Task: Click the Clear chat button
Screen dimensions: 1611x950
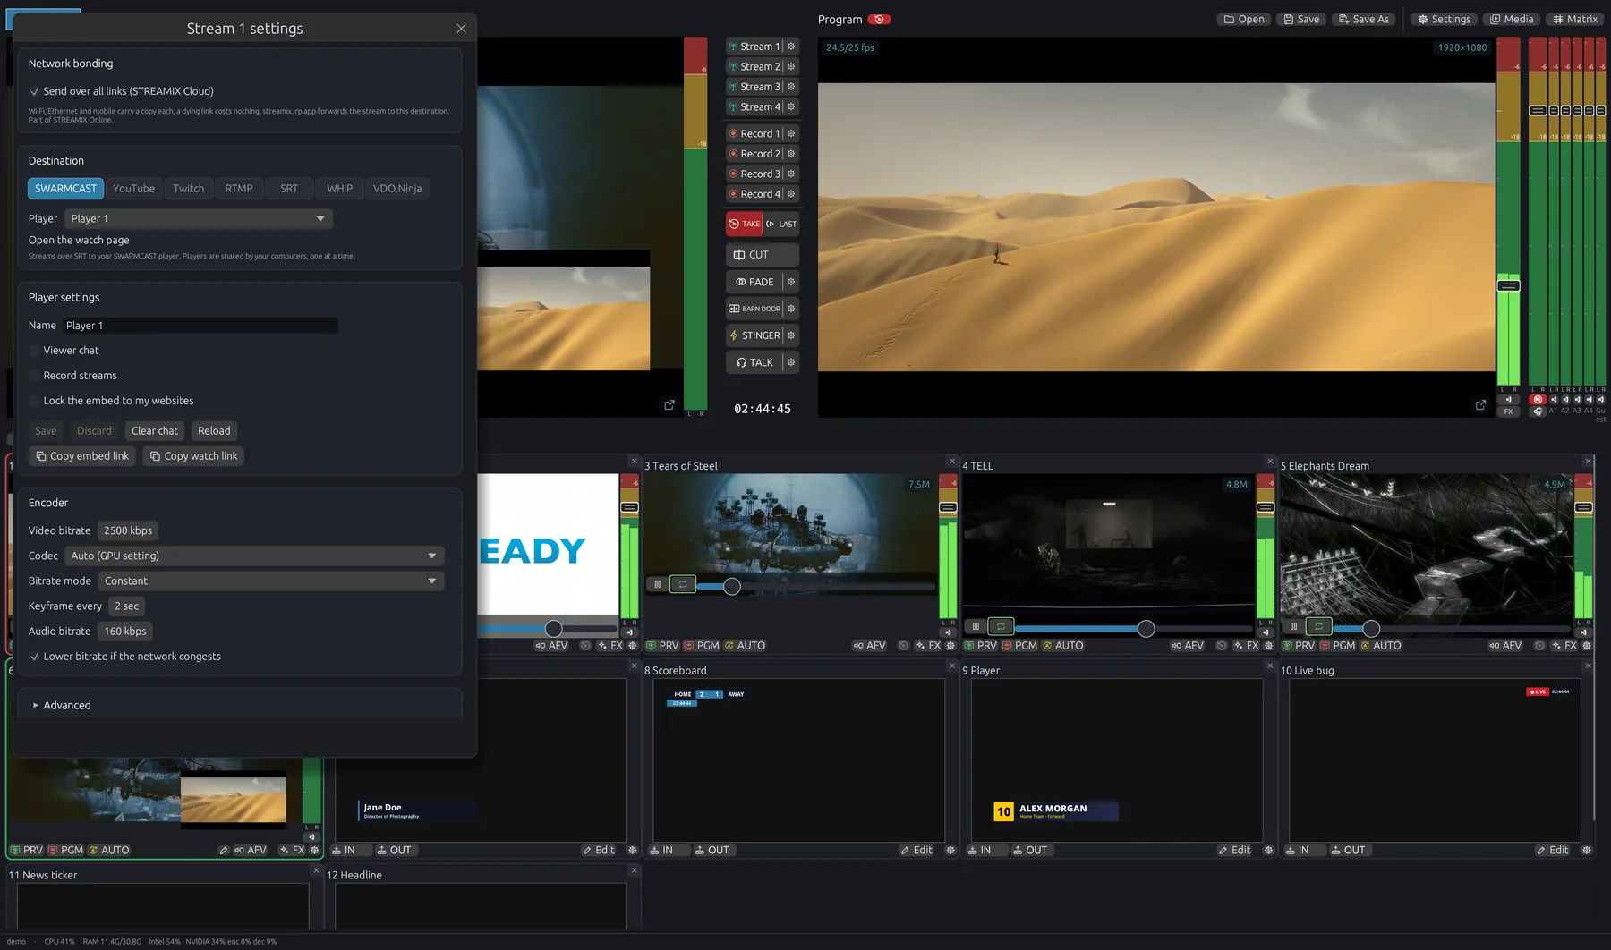Action: (155, 431)
